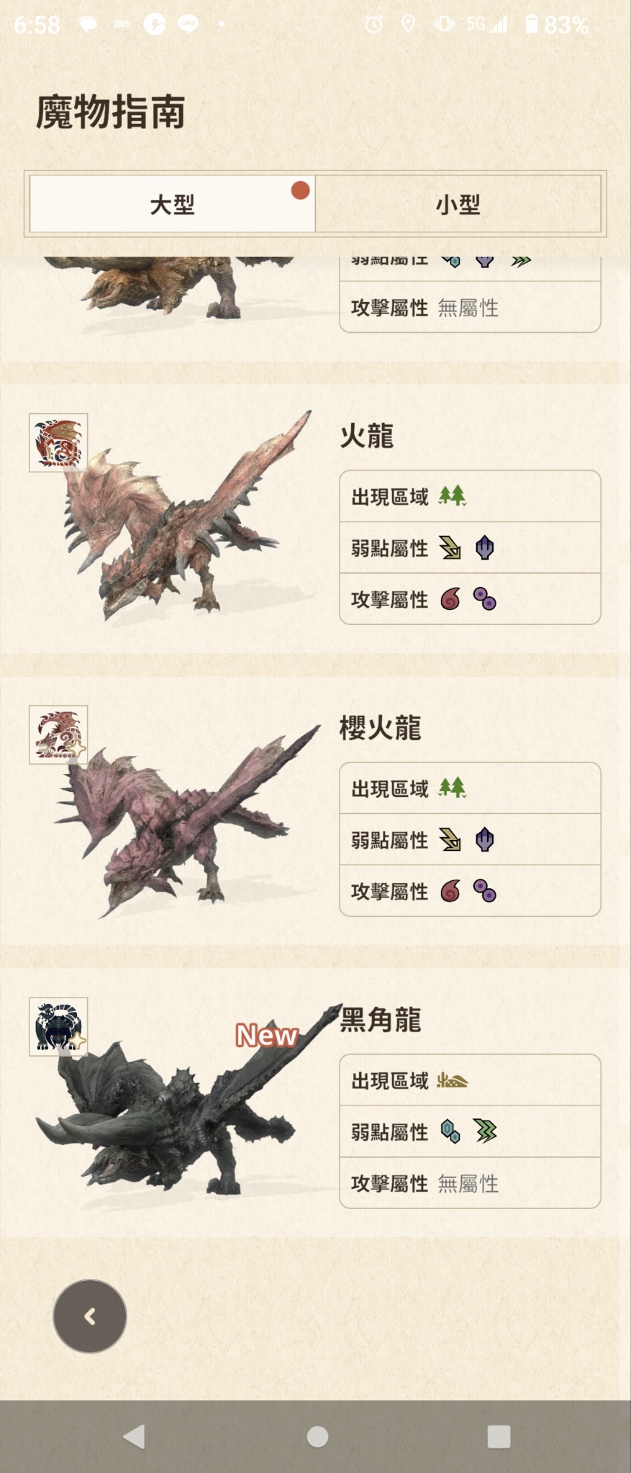Tap the red notification dot on 大型 tab
The height and width of the screenshot is (1473, 631).
pos(300,191)
